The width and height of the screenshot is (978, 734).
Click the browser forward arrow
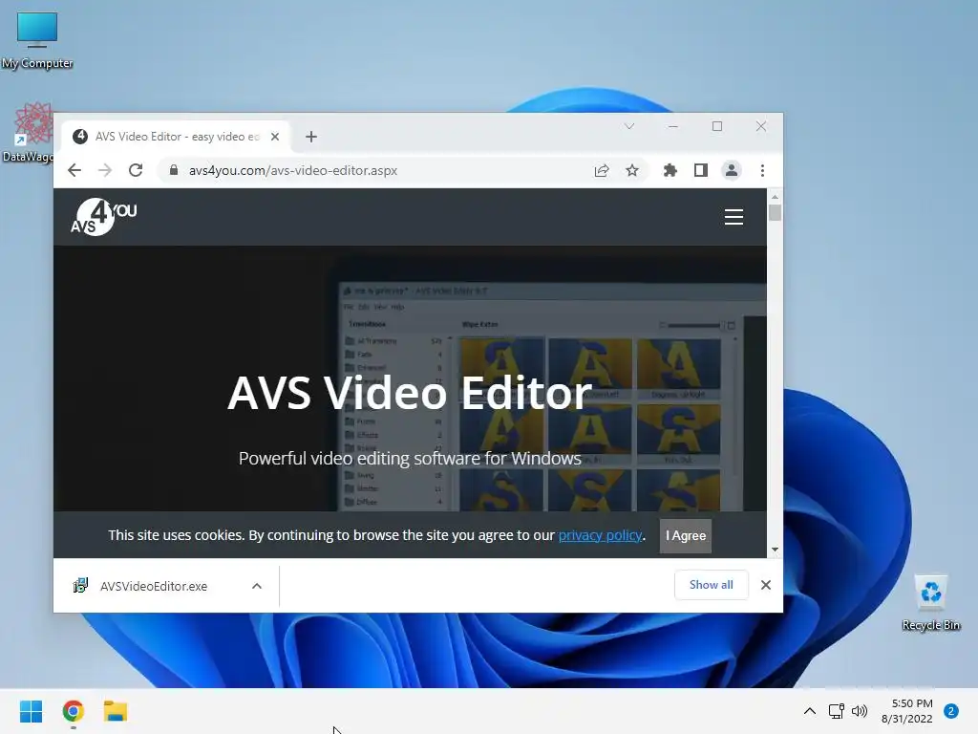[x=105, y=170]
